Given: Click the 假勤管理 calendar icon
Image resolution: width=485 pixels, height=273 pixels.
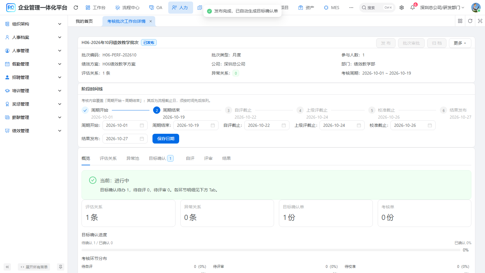Looking at the screenshot, I should pyautogui.click(x=7, y=64).
